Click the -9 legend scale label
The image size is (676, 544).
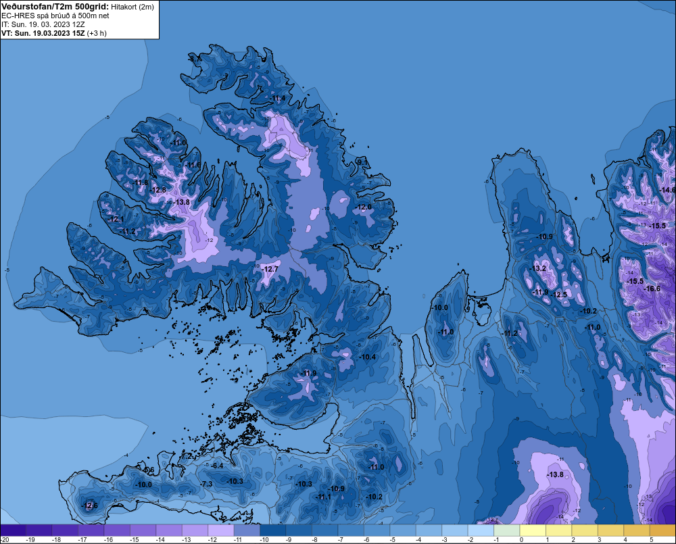290,540
